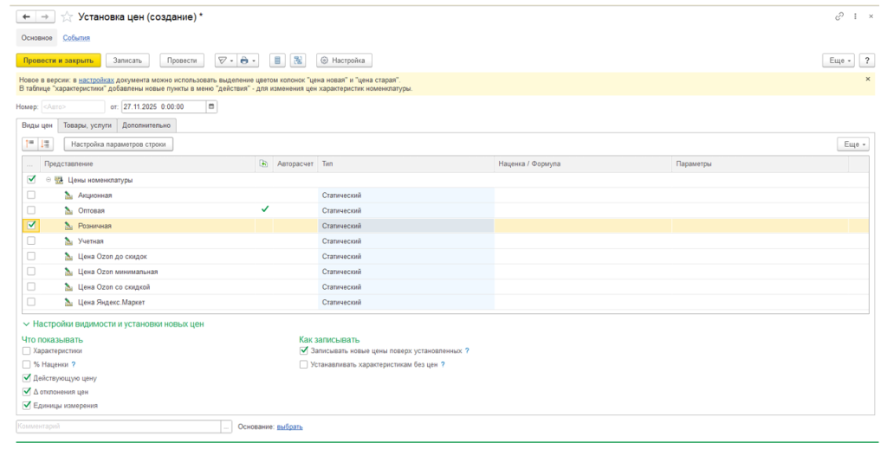
Task: Open the document movements list icon
Action: 277,61
